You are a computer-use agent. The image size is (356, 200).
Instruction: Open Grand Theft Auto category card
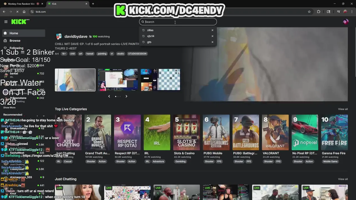click(x=98, y=132)
